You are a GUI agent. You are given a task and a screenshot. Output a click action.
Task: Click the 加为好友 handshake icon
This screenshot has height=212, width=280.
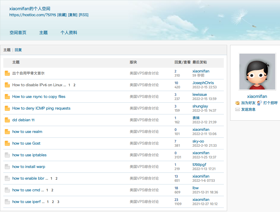[238, 103]
